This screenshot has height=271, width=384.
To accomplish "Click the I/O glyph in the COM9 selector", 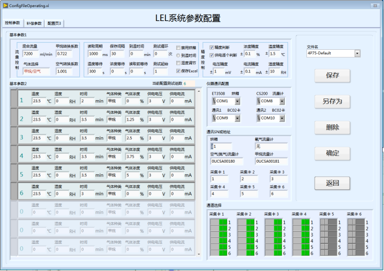I will tap(214, 118).
